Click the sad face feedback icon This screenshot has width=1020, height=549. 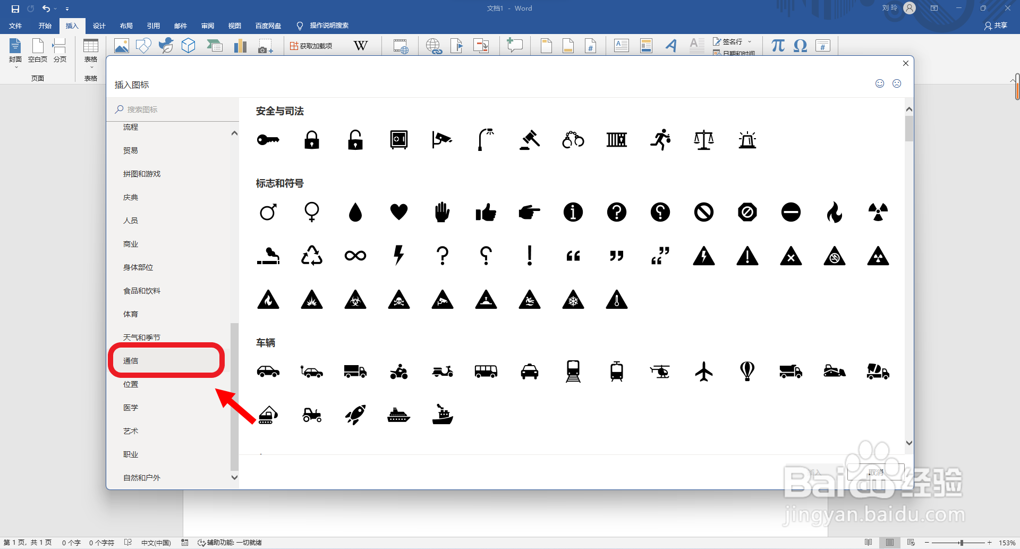click(x=897, y=83)
